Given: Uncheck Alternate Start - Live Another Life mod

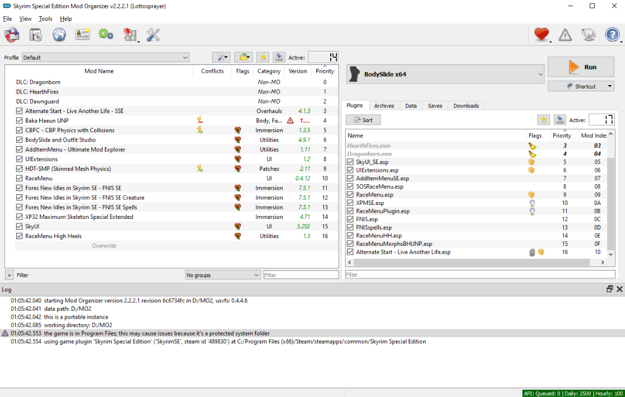Looking at the screenshot, I should [x=19, y=111].
